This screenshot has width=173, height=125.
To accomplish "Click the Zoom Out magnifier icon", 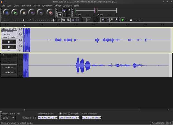I will 107,20.
